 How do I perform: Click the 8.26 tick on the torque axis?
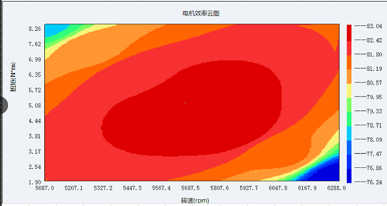coord(35,29)
